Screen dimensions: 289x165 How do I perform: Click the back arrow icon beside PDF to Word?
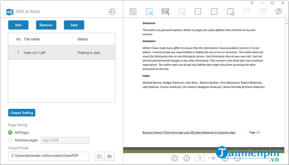(112, 12)
